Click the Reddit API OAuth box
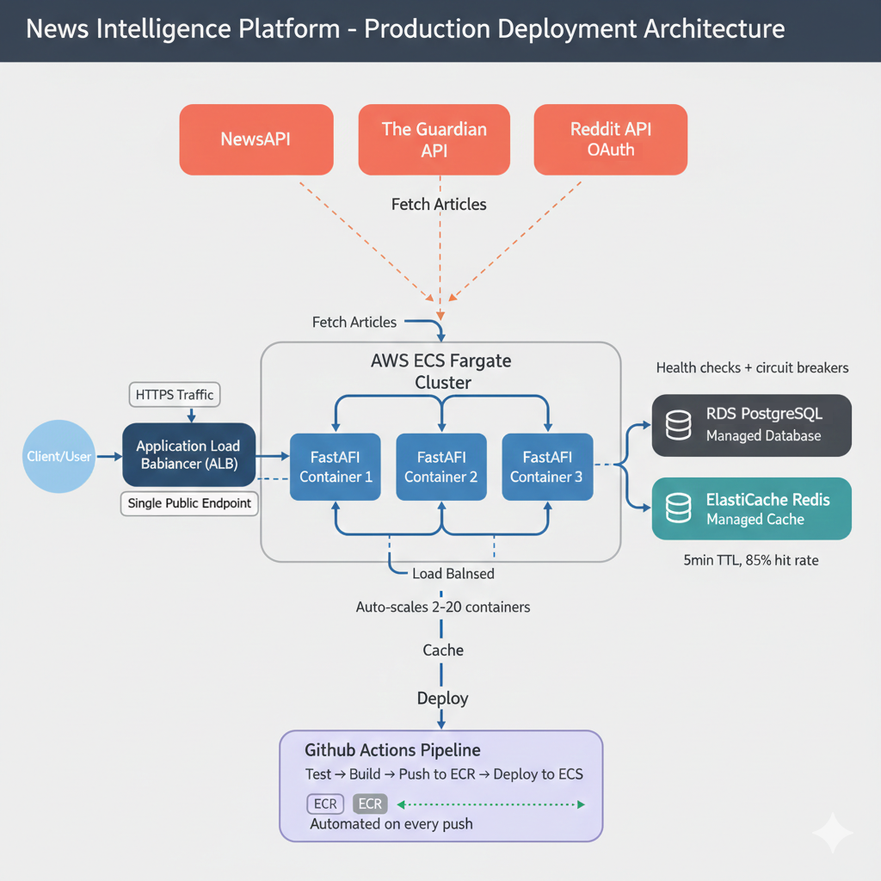This screenshot has width=881, height=881. tap(610, 139)
